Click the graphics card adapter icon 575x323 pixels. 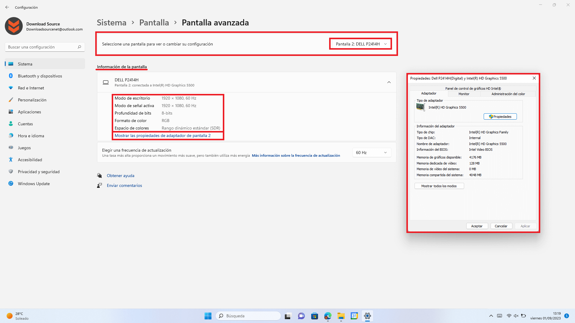coord(421,107)
